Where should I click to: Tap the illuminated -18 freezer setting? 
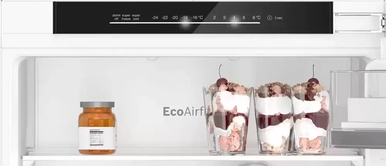[x=185, y=18]
